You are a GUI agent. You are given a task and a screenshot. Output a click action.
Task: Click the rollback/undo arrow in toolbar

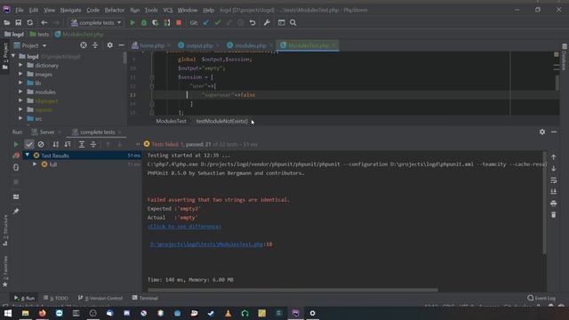252,22
